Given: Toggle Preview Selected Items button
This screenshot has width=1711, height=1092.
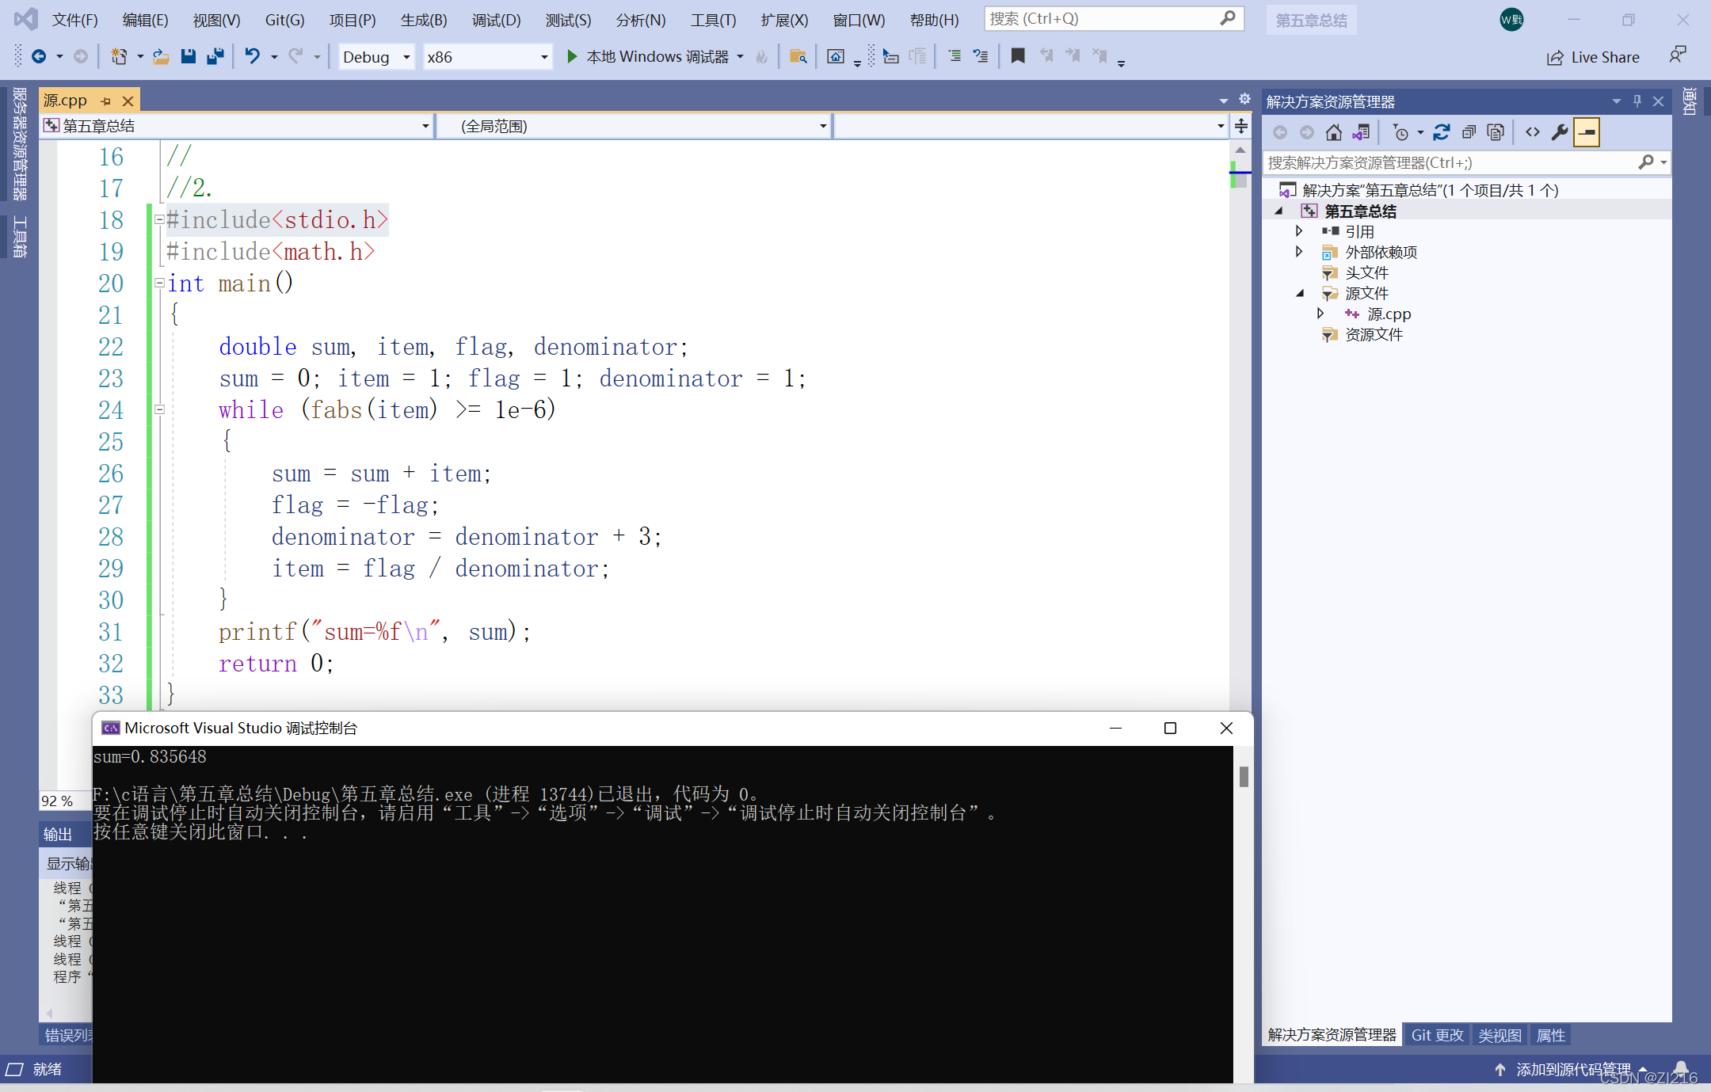Looking at the screenshot, I should [x=1587, y=132].
